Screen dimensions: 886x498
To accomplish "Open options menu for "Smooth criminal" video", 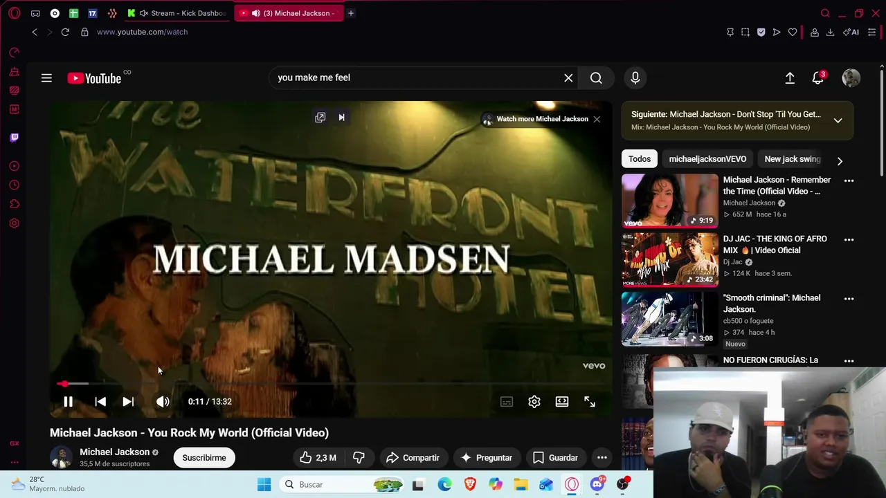I will pos(849,299).
